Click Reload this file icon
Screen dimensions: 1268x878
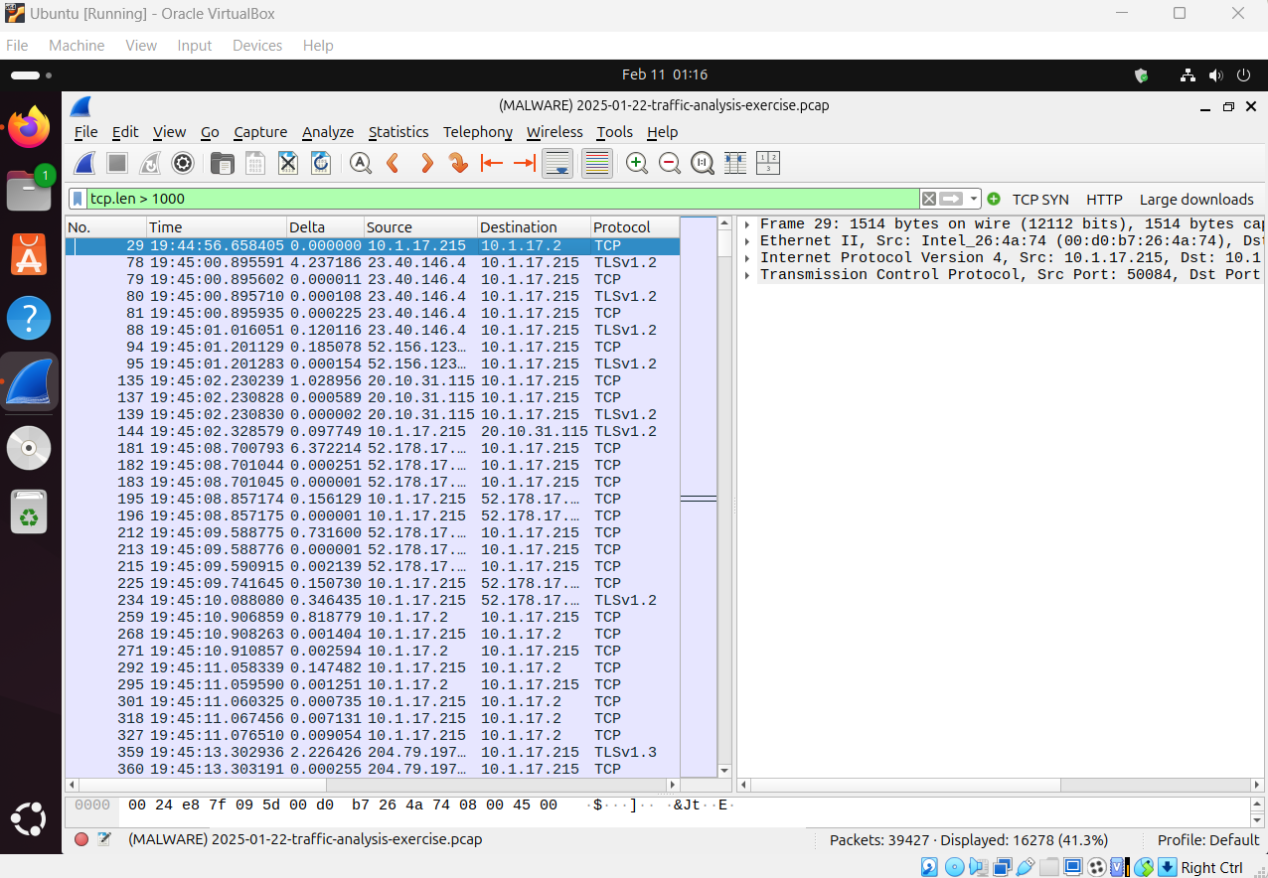click(321, 163)
